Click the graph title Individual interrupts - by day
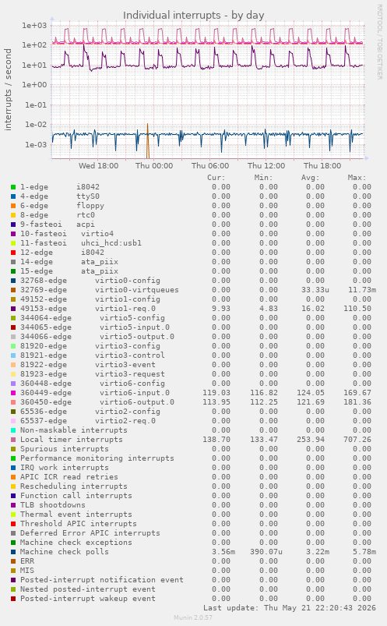 coord(193,15)
